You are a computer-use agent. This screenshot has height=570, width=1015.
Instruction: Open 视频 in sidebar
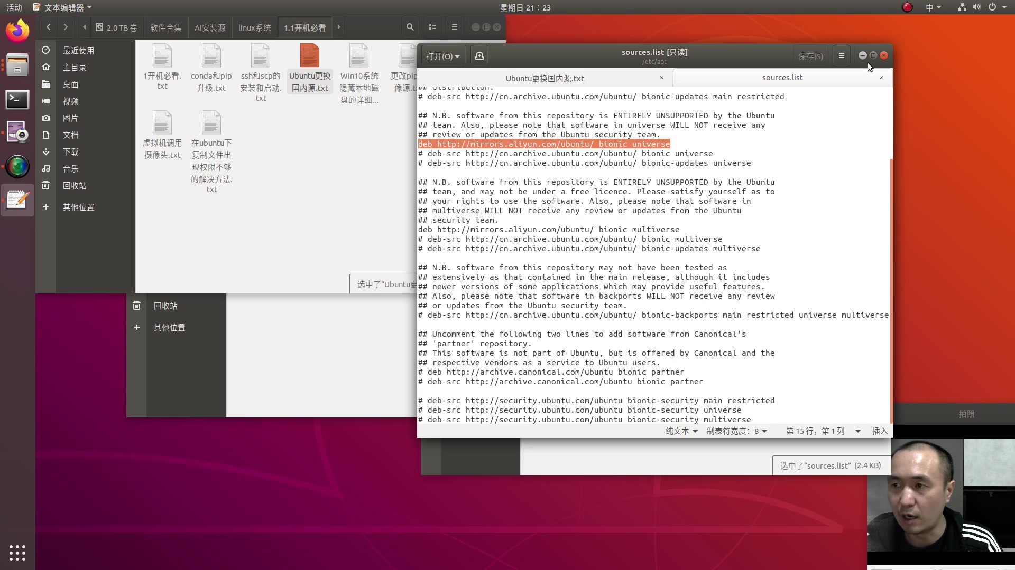coord(70,101)
